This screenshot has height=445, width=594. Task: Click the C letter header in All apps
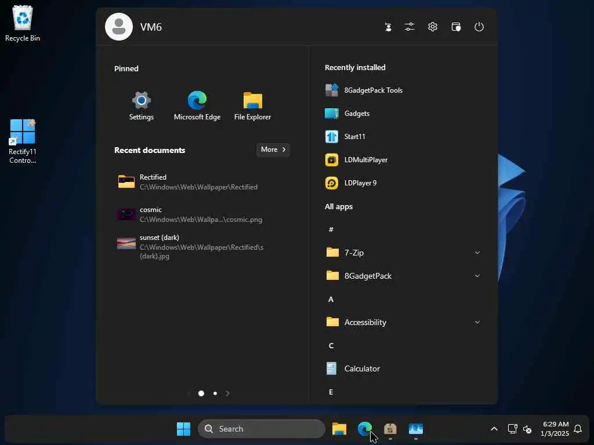click(x=331, y=345)
